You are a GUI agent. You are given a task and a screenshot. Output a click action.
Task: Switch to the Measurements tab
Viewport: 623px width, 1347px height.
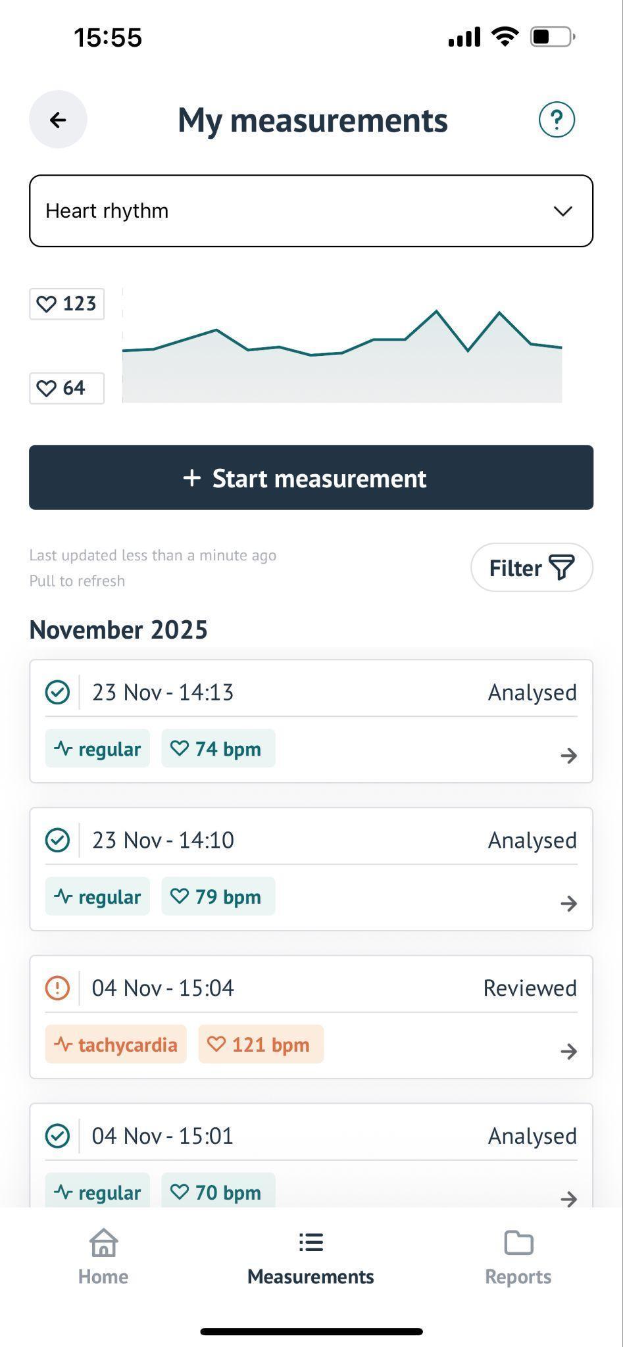pos(311,1258)
